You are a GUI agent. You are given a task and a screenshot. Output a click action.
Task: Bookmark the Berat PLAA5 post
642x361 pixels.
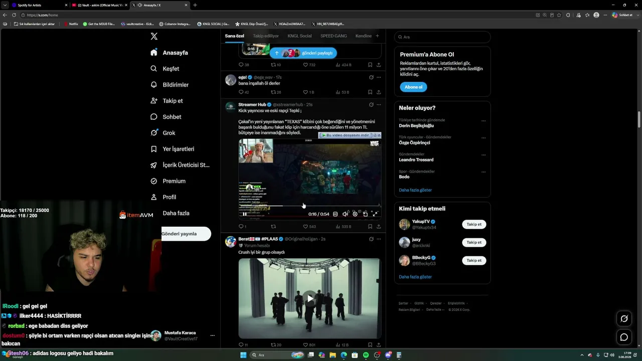(x=370, y=345)
